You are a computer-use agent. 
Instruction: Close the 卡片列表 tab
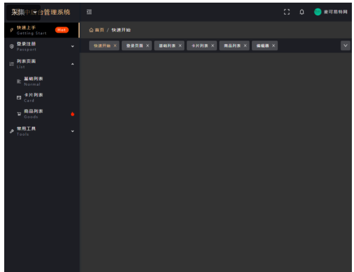212,46
